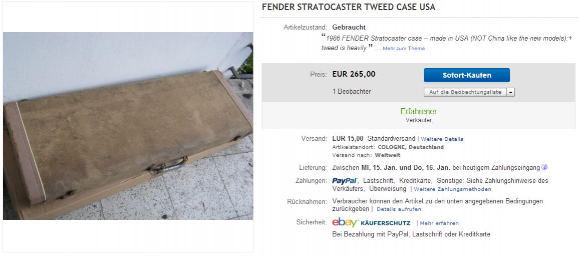Open the tweed guitar case photo
Screen dimensions: 579x257
pos(128,126)
